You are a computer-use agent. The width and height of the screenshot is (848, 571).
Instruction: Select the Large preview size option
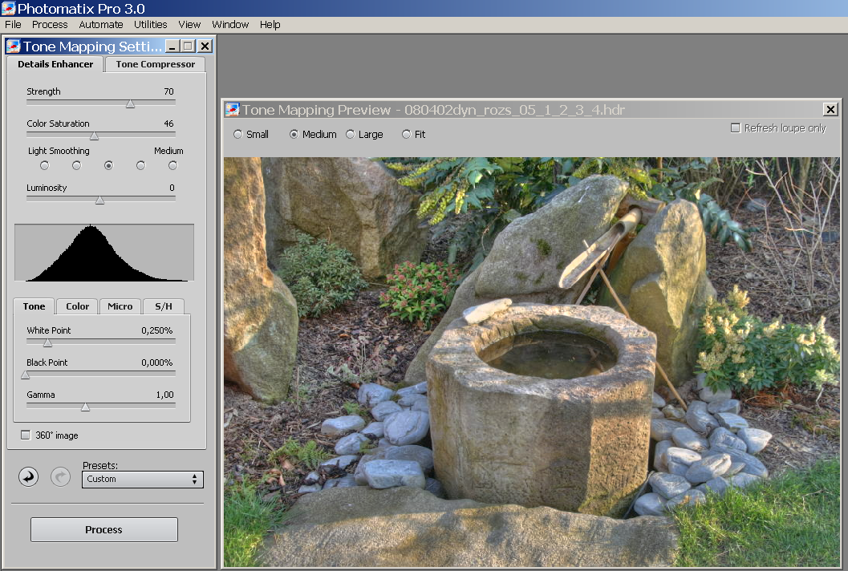click(x=351, y=135)
